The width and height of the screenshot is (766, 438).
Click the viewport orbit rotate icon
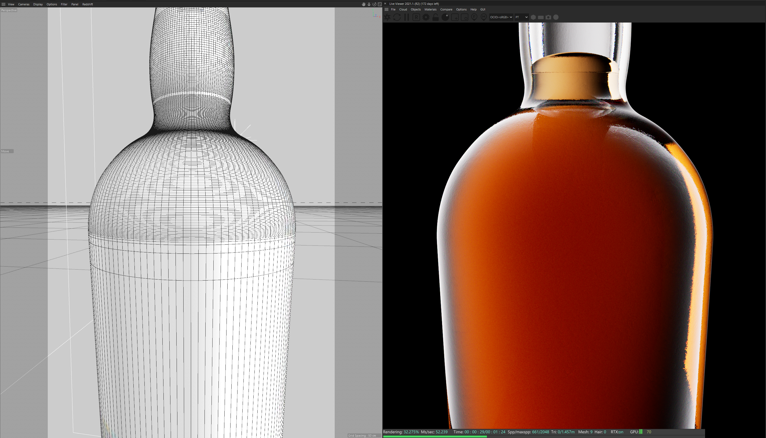click(x=374, y=4)
